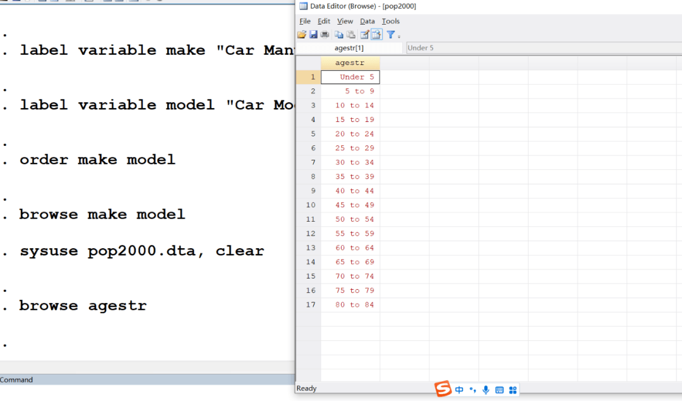Click the Print icon in Data Editor toolbar
The height and width of the screenshot is (401, 682).
tap(325, 34)
